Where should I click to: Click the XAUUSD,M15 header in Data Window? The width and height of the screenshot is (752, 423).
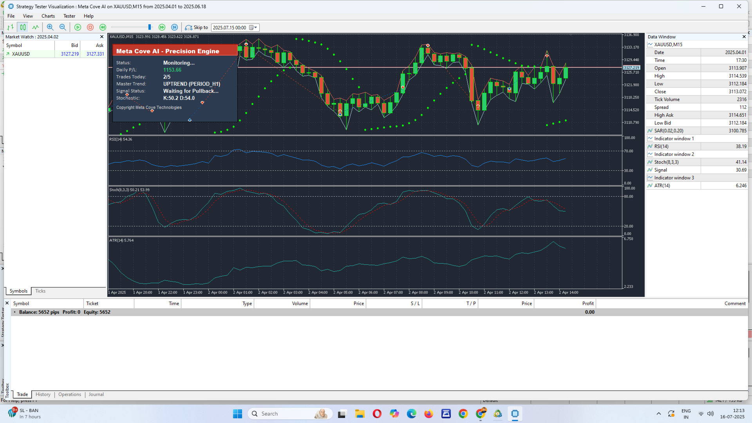click(697, 45)
